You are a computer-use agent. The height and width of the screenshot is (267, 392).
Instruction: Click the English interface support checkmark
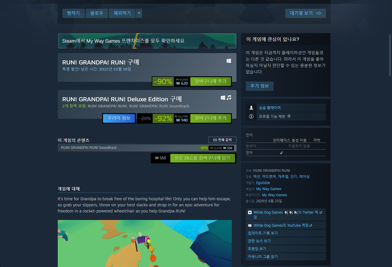(x=281, y=153)
